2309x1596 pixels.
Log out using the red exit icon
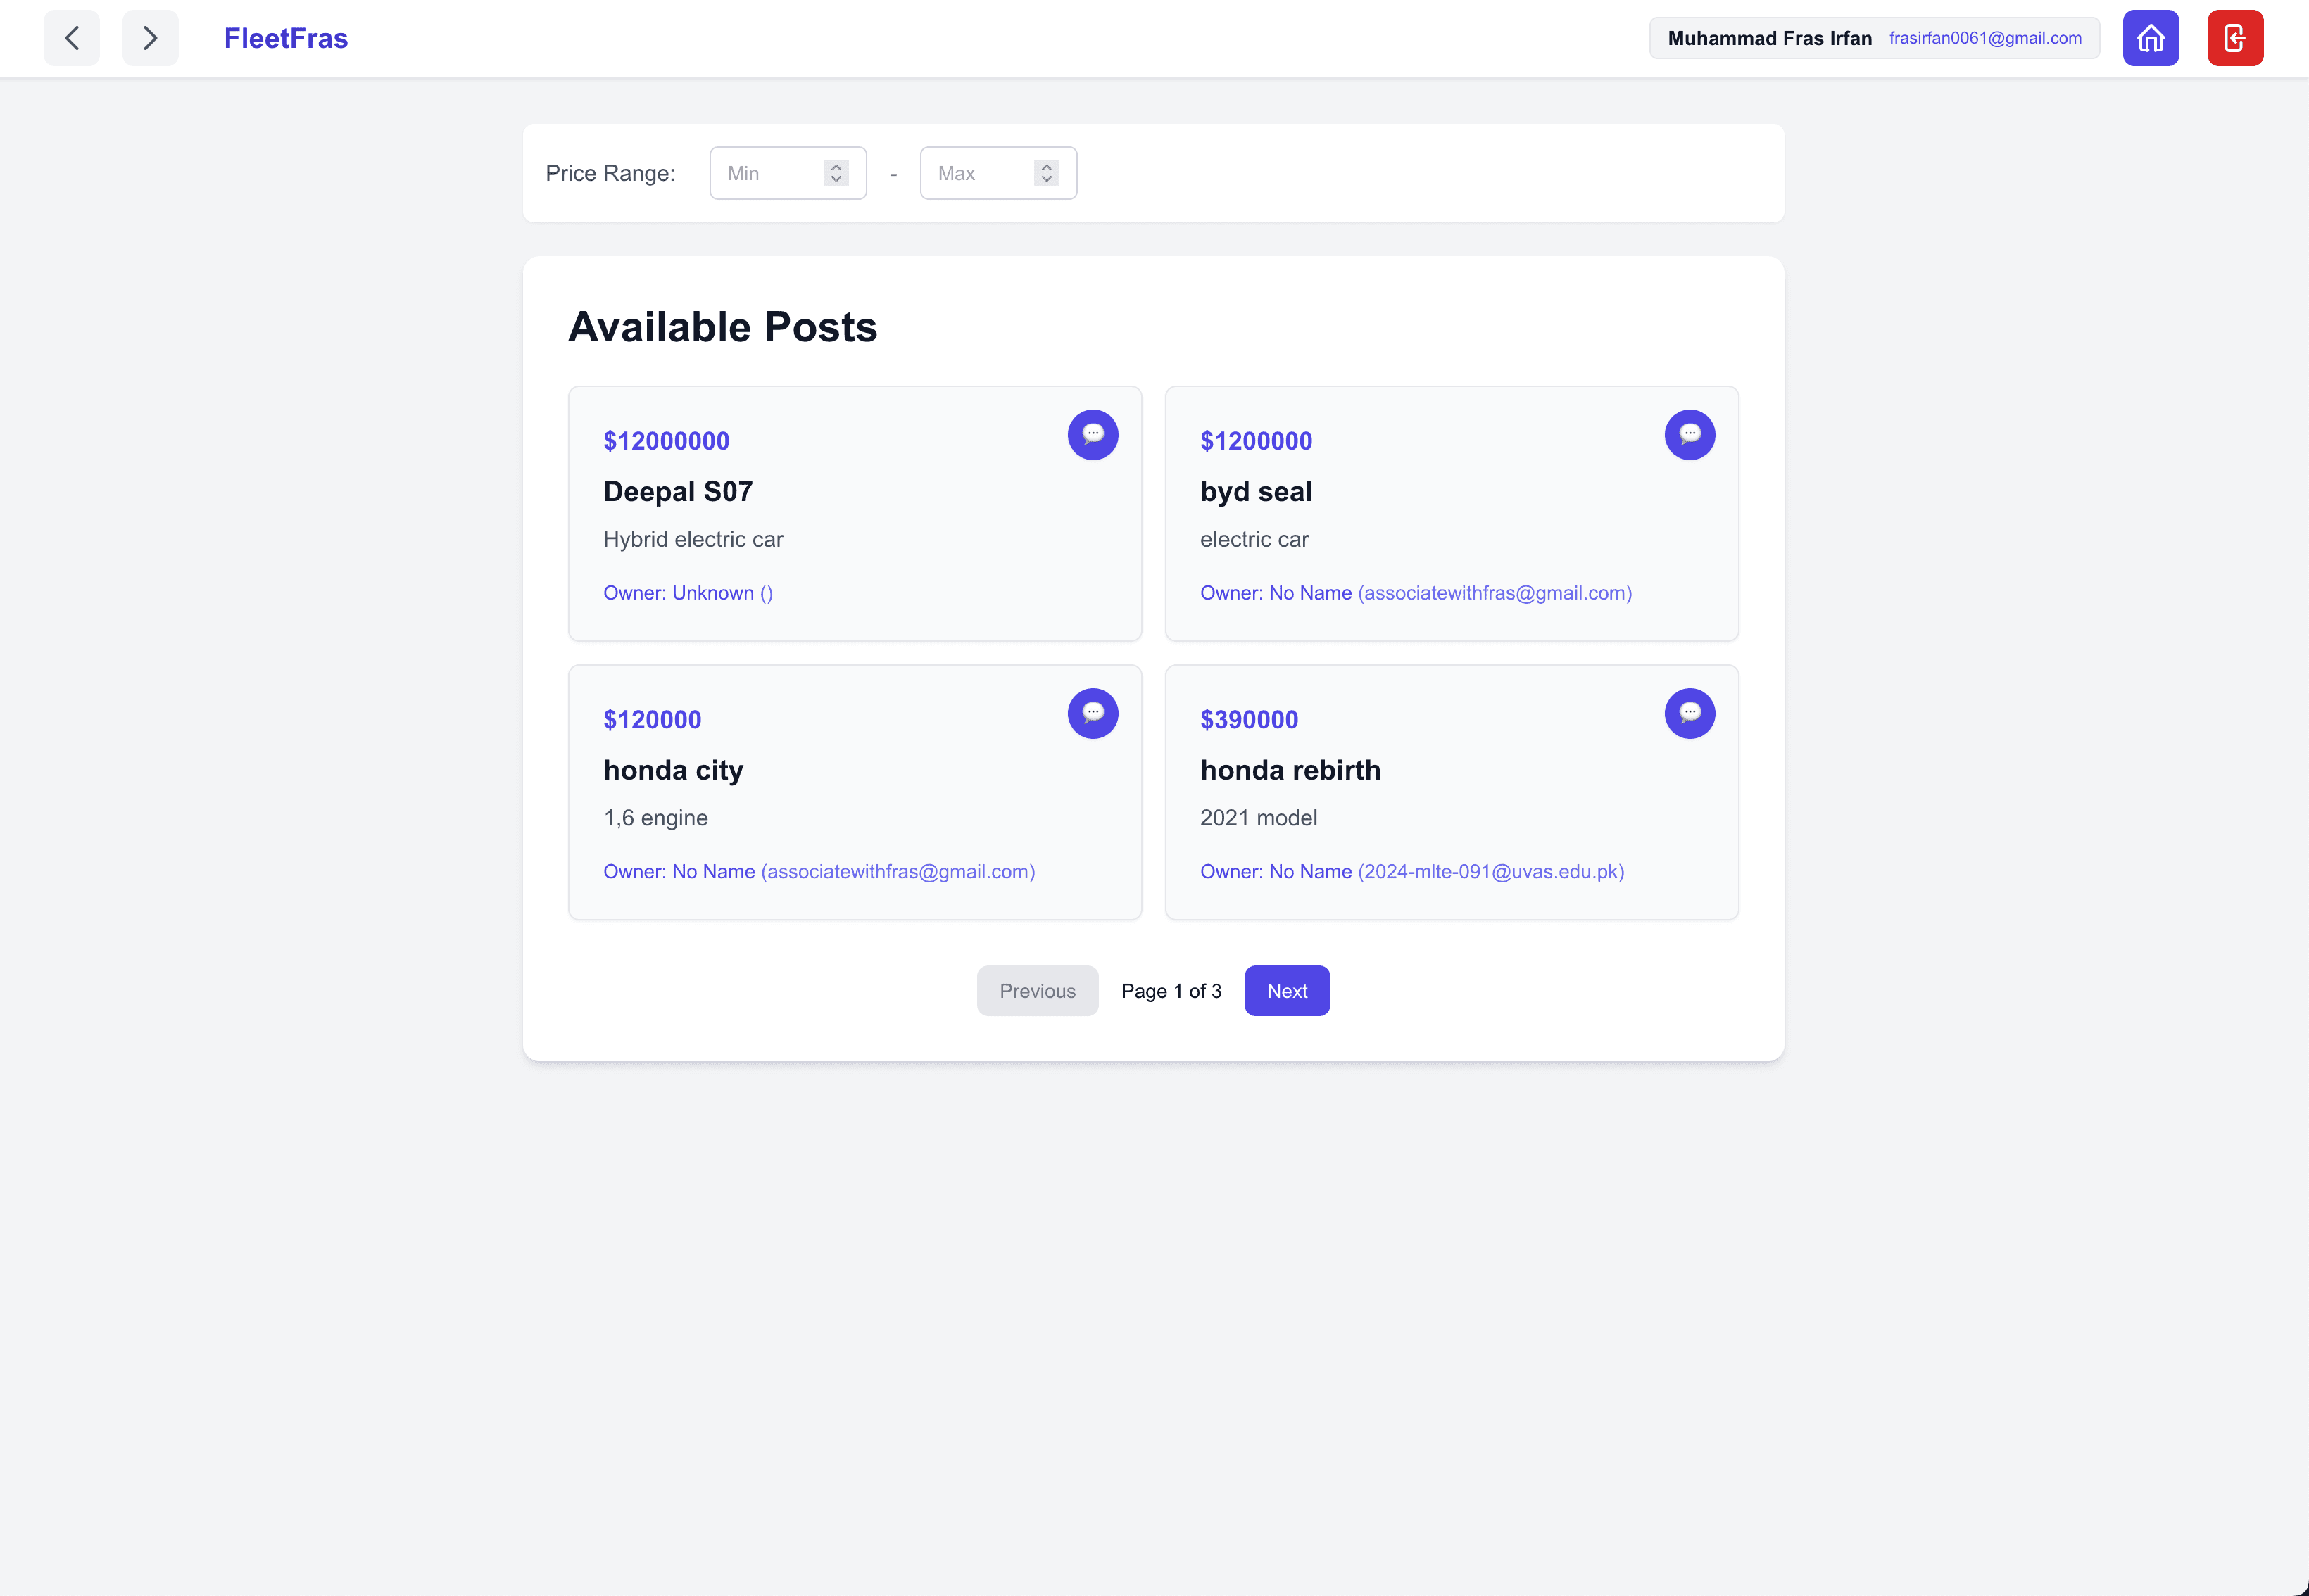pos(2235,38)
